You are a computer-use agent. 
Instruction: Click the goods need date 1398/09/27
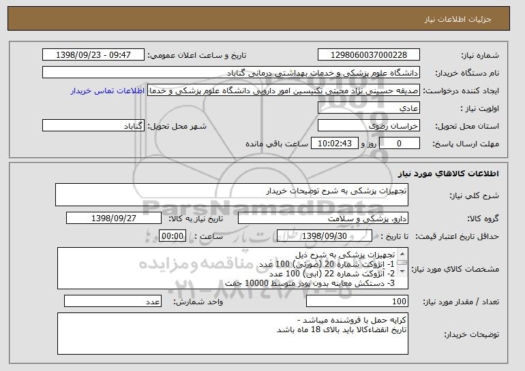(114, 219)
